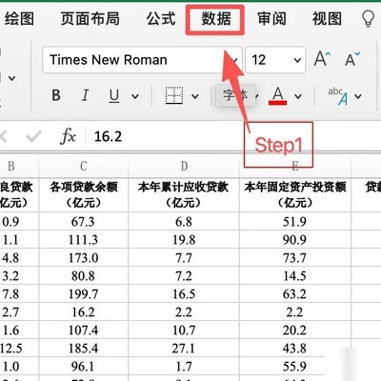Viewport: 381px width, 381px height.
Task: Select the cell with value 20.2
Action: click(295, 330)
